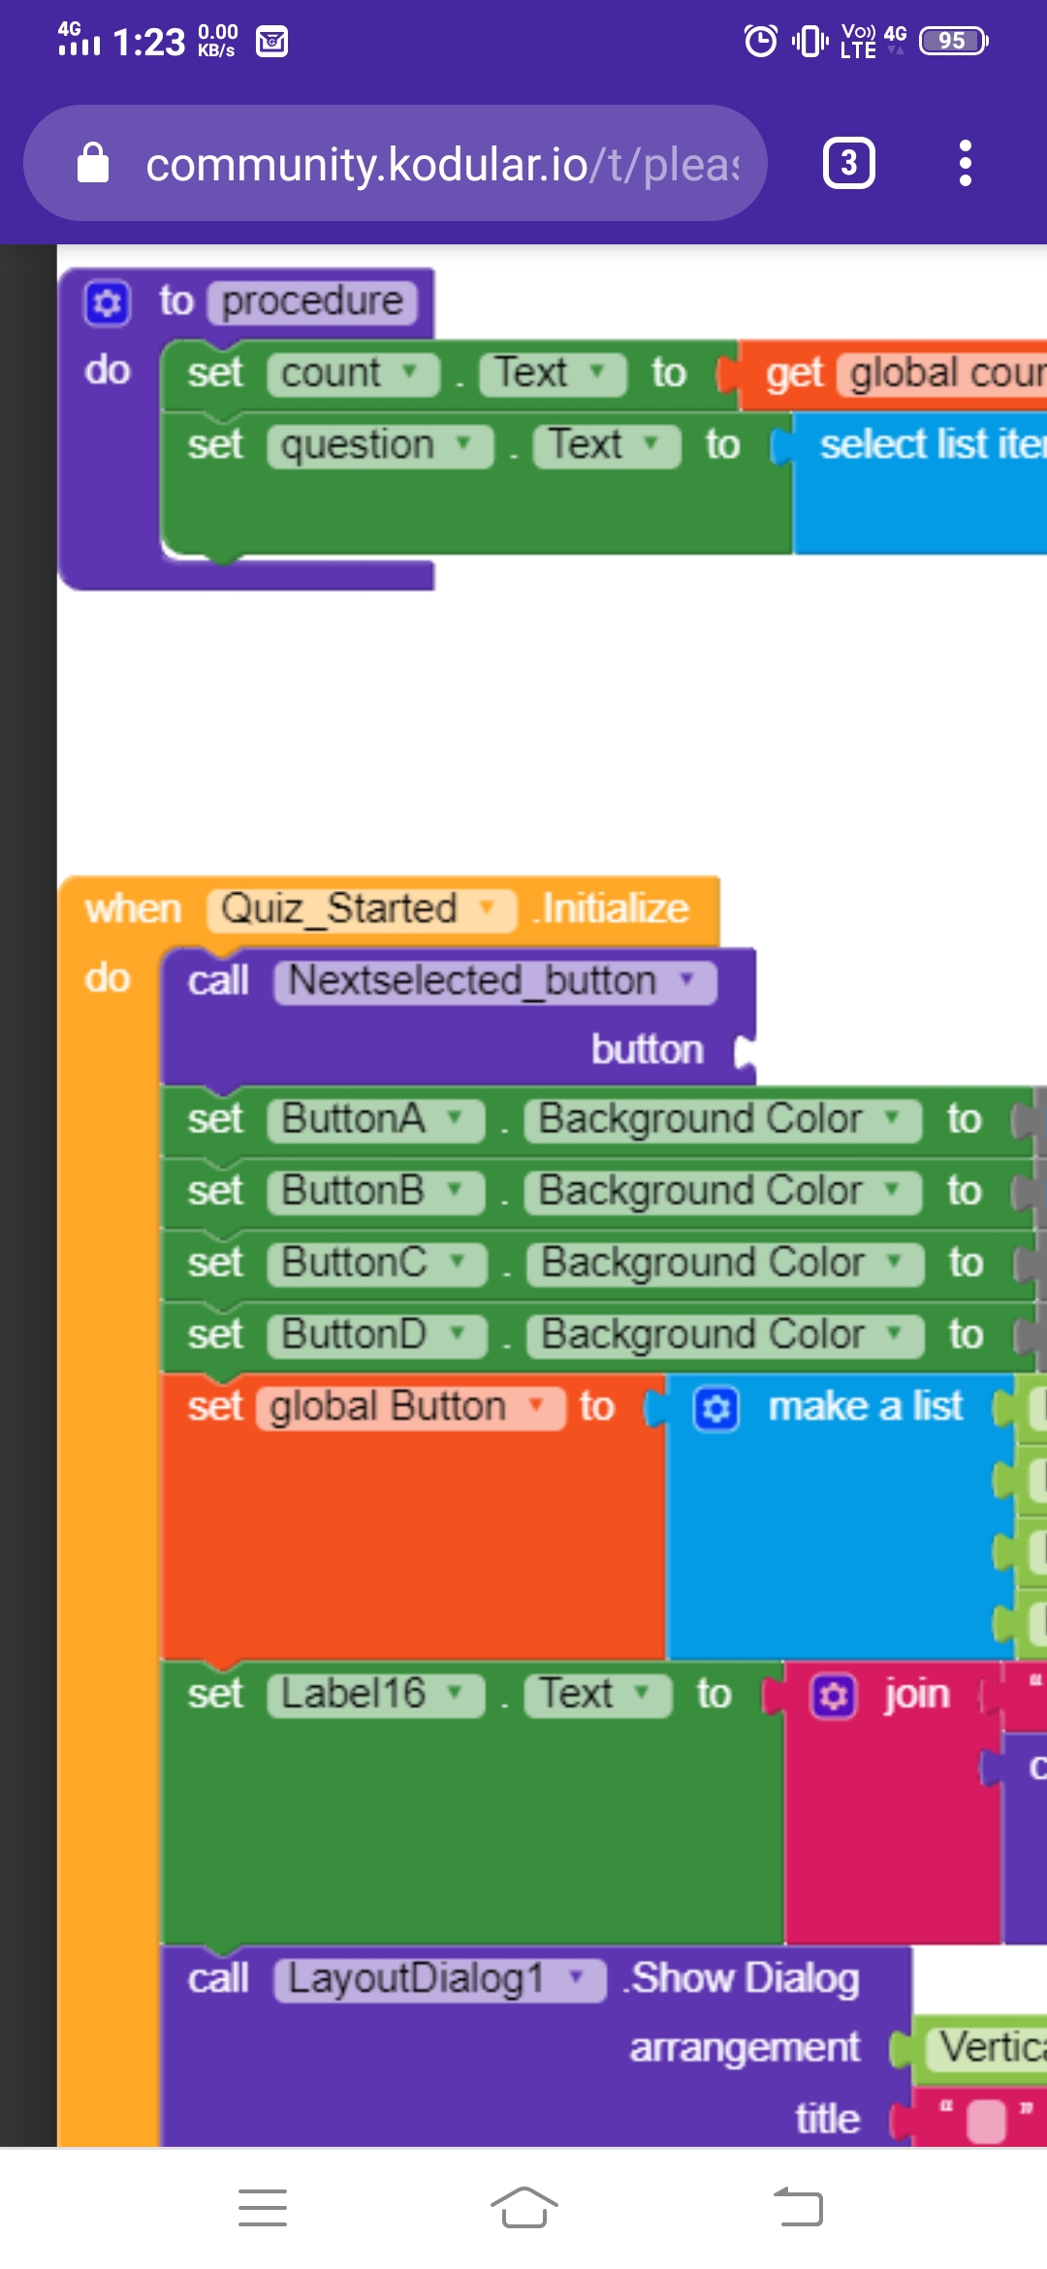Open the tab switcher showing 3 tabs
The width and height of the screenshot is (1047, 2269).
(x=849, y=163)
